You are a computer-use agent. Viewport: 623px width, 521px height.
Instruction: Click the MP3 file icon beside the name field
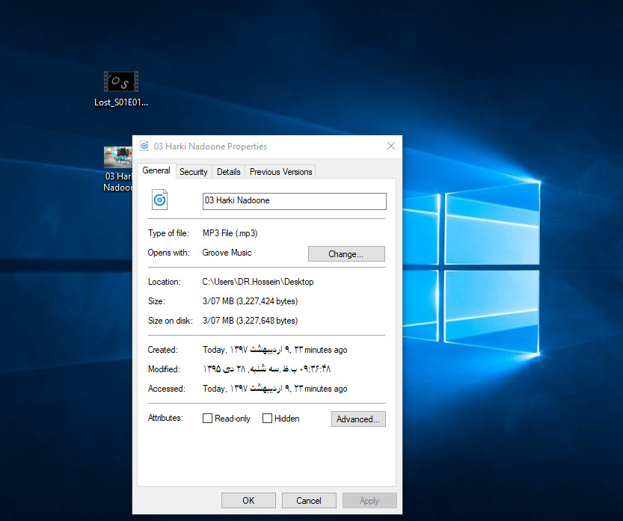coord(159,200)
